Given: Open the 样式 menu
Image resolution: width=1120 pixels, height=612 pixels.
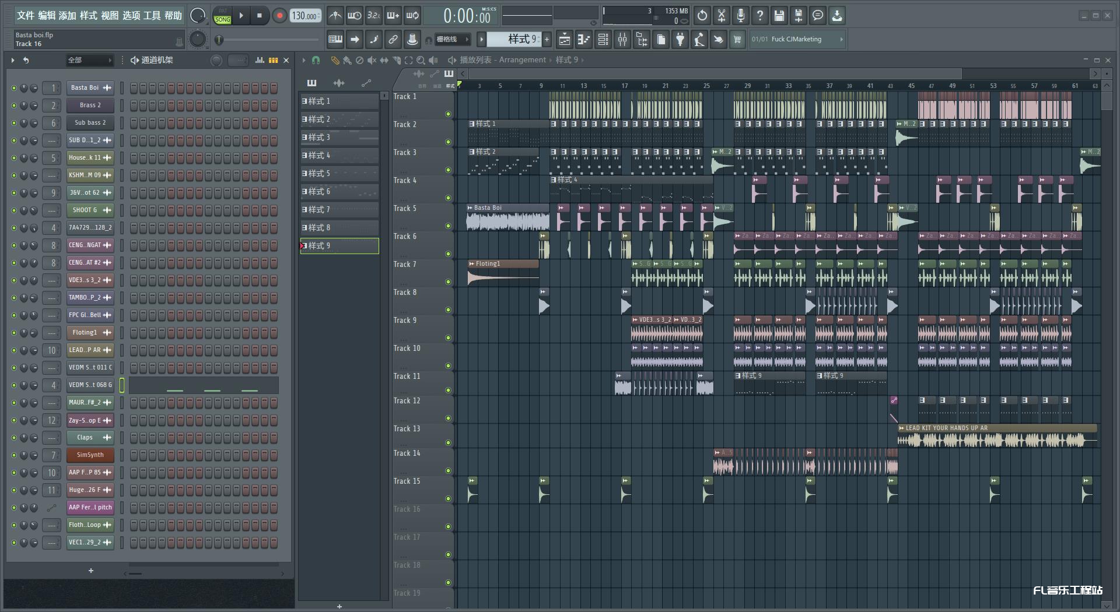Looking at the screenshot, I should coord(89,16).
